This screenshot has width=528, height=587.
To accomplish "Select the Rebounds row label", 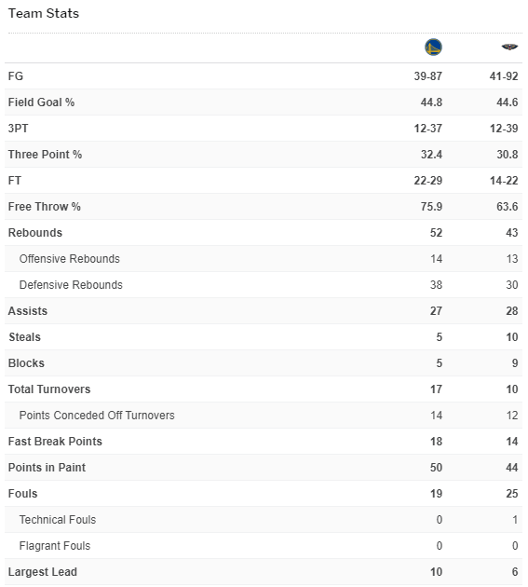I will point(35,233).
